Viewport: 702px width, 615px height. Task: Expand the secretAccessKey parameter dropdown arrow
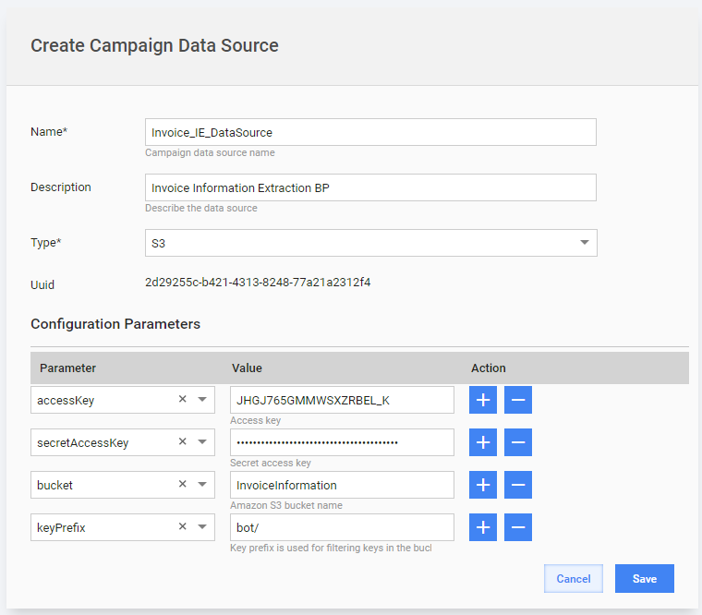[202, 441]
